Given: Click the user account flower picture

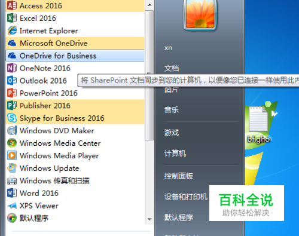Looking at the screenshot, I should point(200,14).
